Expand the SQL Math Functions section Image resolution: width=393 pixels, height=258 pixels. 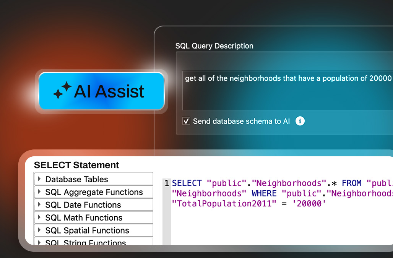[93, 217]
